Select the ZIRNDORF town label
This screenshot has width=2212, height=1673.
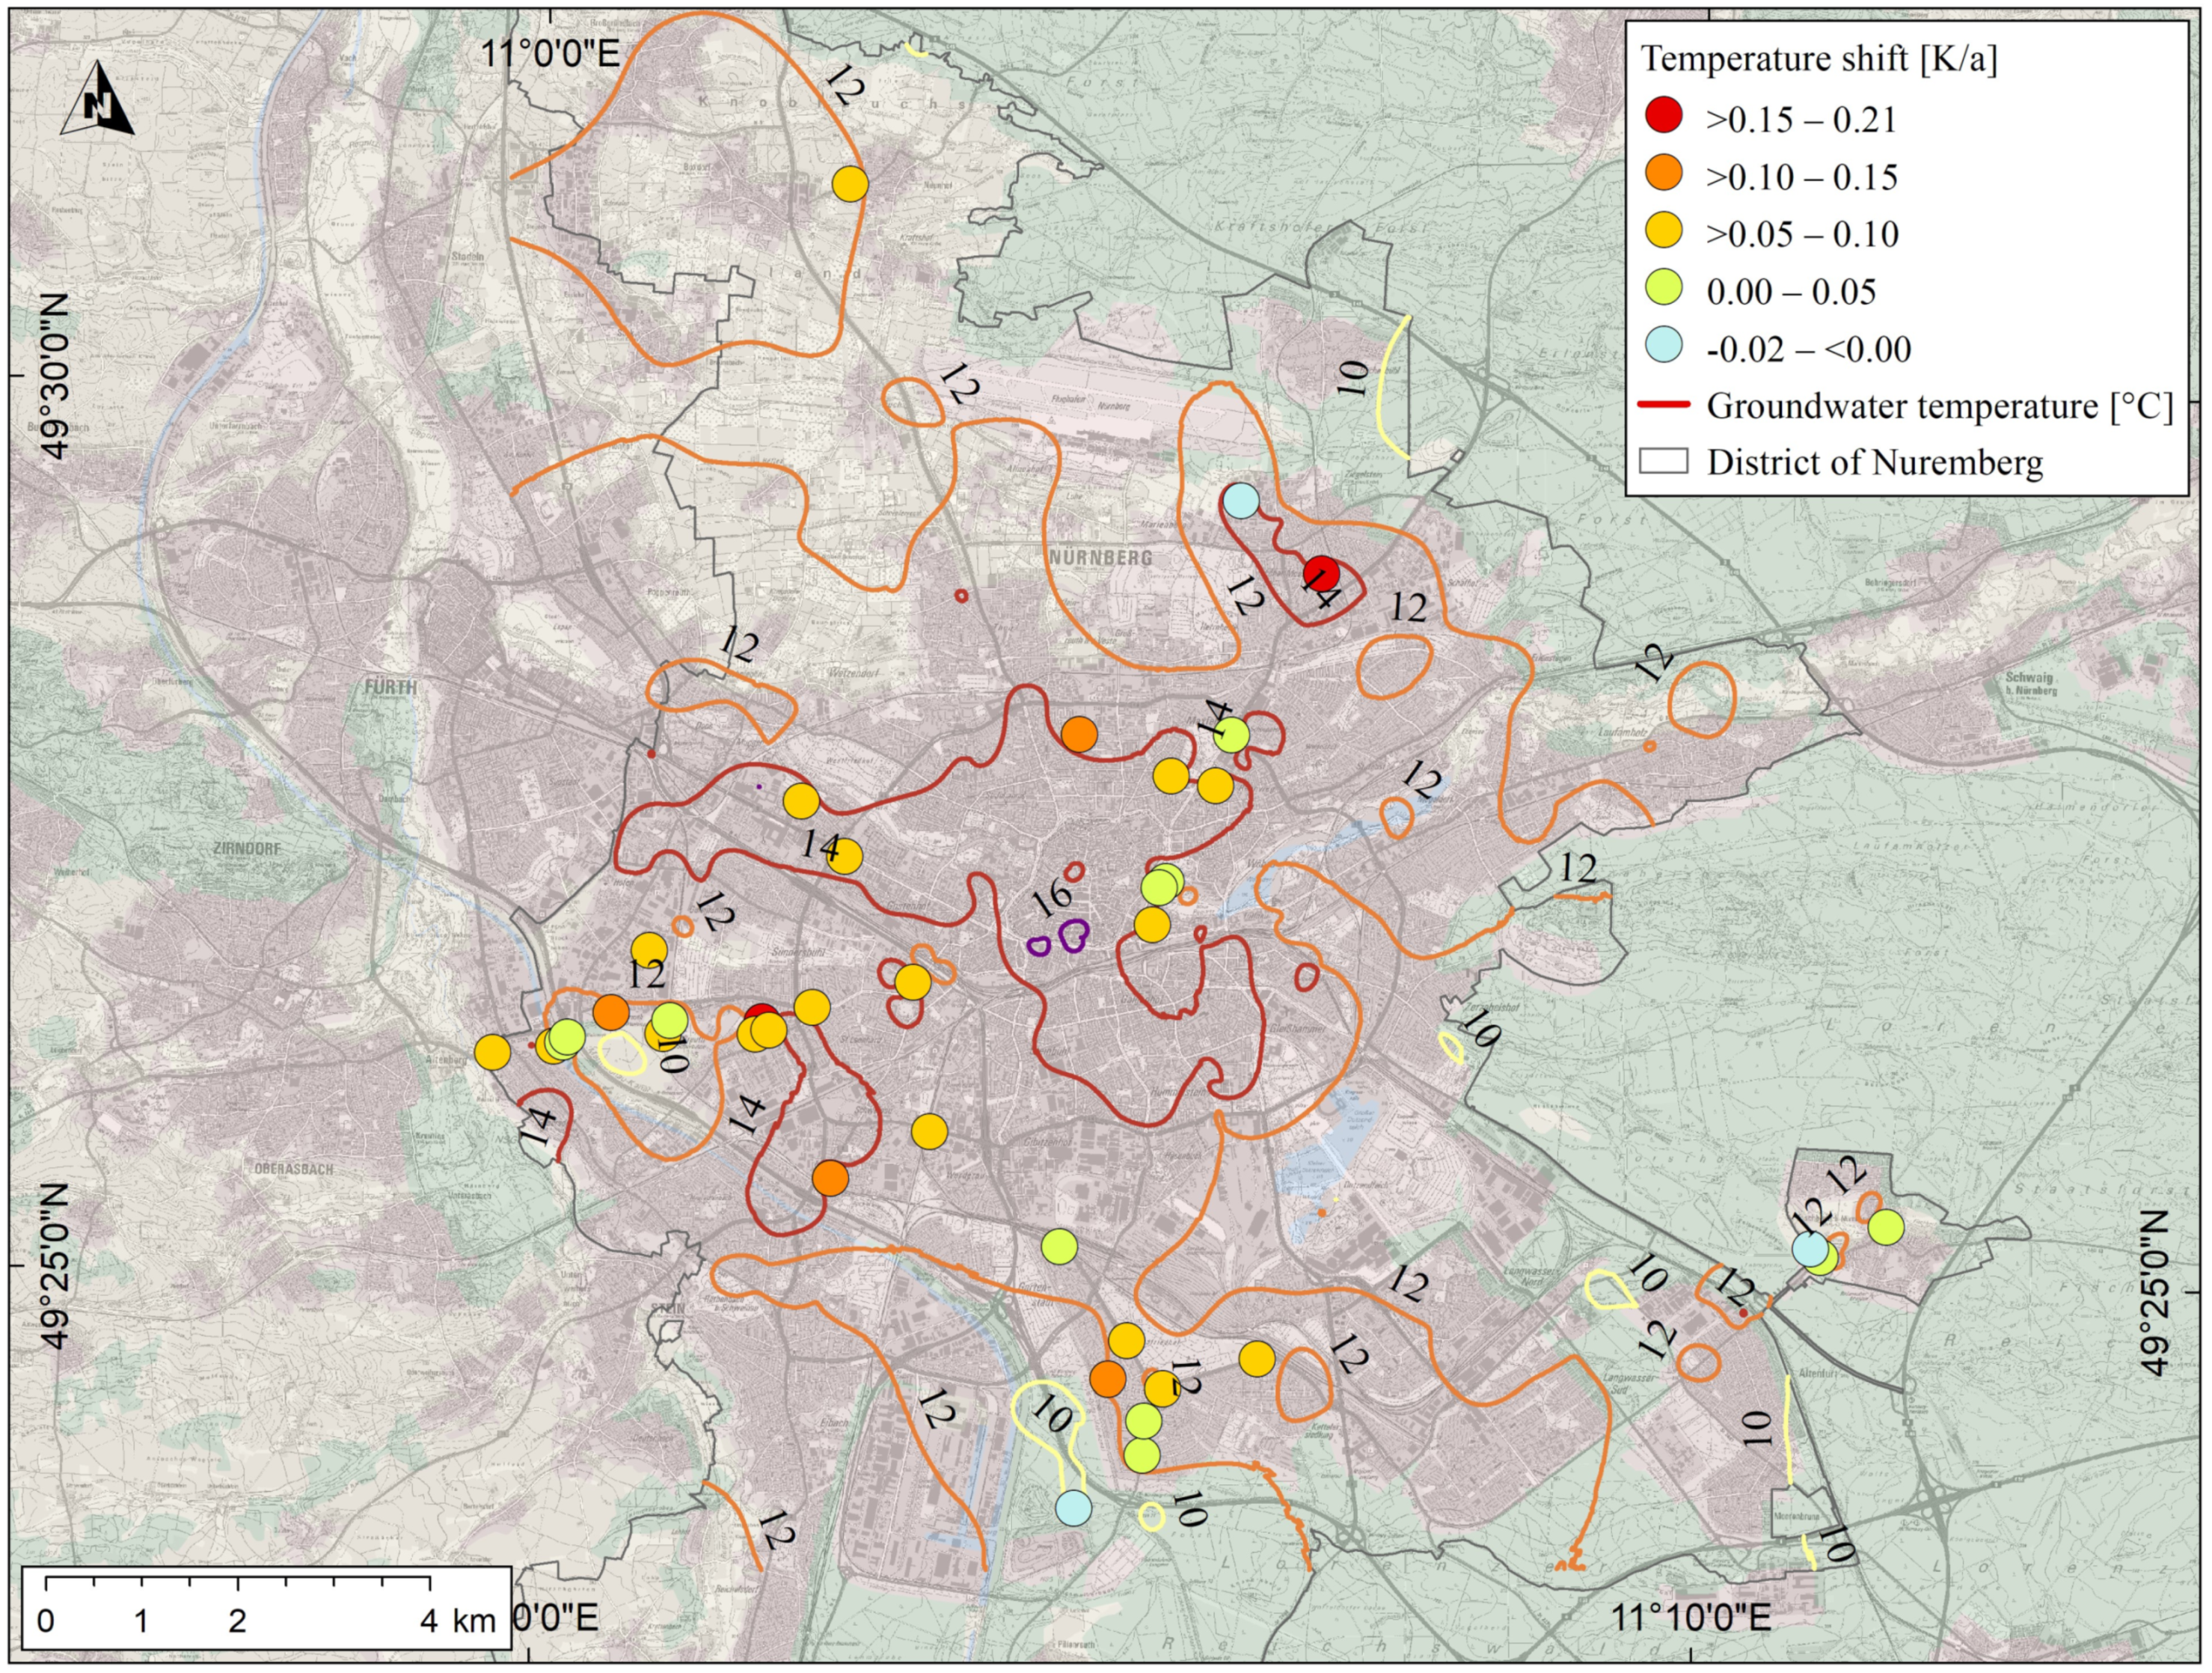pos(248,848)
